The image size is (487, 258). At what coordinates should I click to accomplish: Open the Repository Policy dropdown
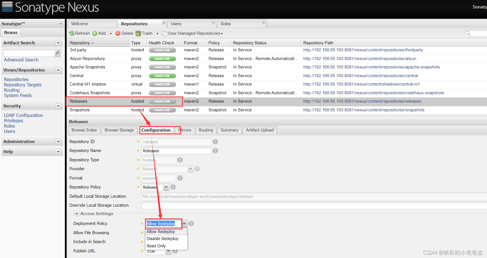166,187
